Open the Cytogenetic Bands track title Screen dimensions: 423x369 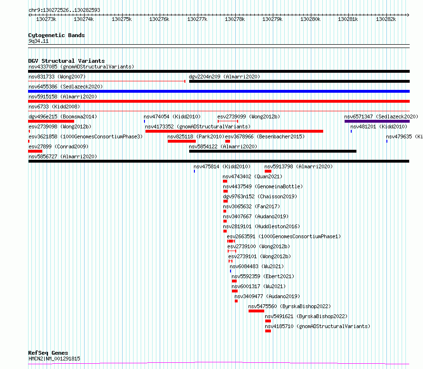(57, 35)
